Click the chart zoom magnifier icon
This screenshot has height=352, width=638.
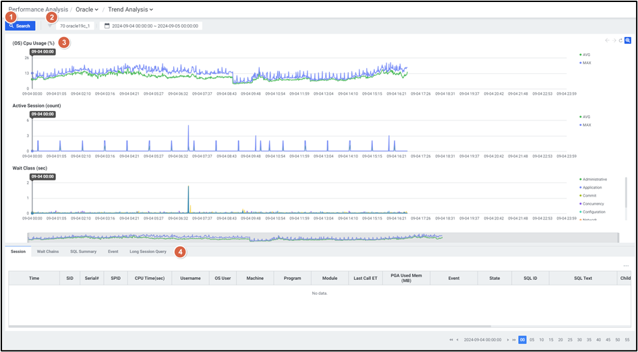[627, 41]
